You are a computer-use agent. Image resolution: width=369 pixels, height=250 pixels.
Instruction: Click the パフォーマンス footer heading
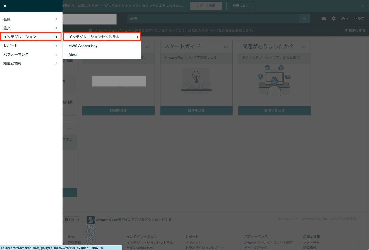click(x=256, y=236)
